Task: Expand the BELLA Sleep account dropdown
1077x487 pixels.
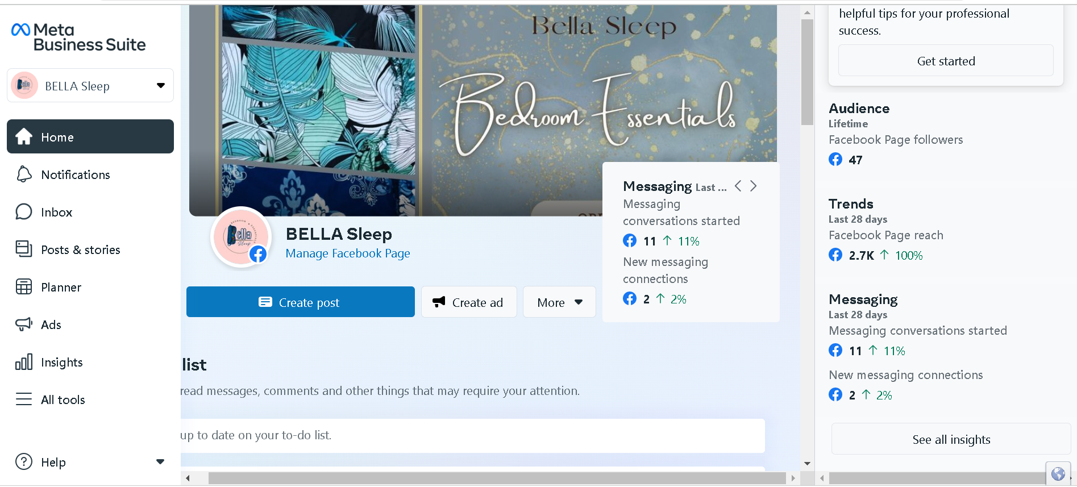Action: click(x=161, y=86)
